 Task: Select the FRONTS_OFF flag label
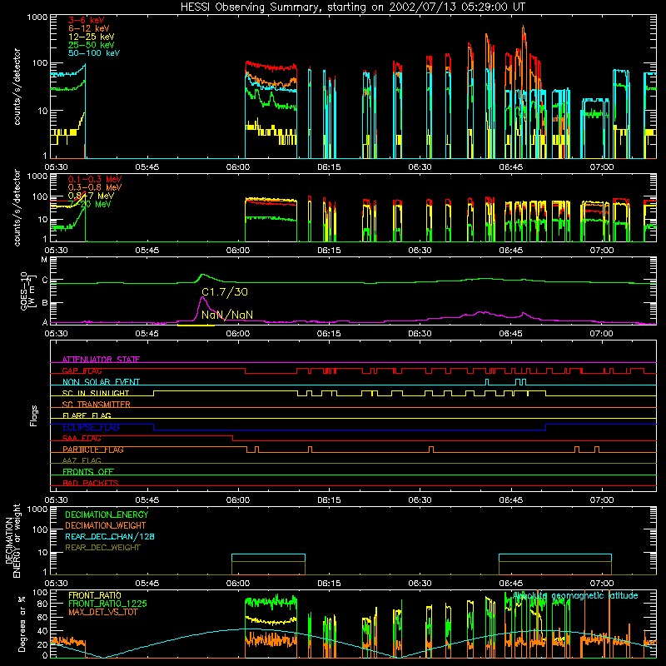click(88, 472)
